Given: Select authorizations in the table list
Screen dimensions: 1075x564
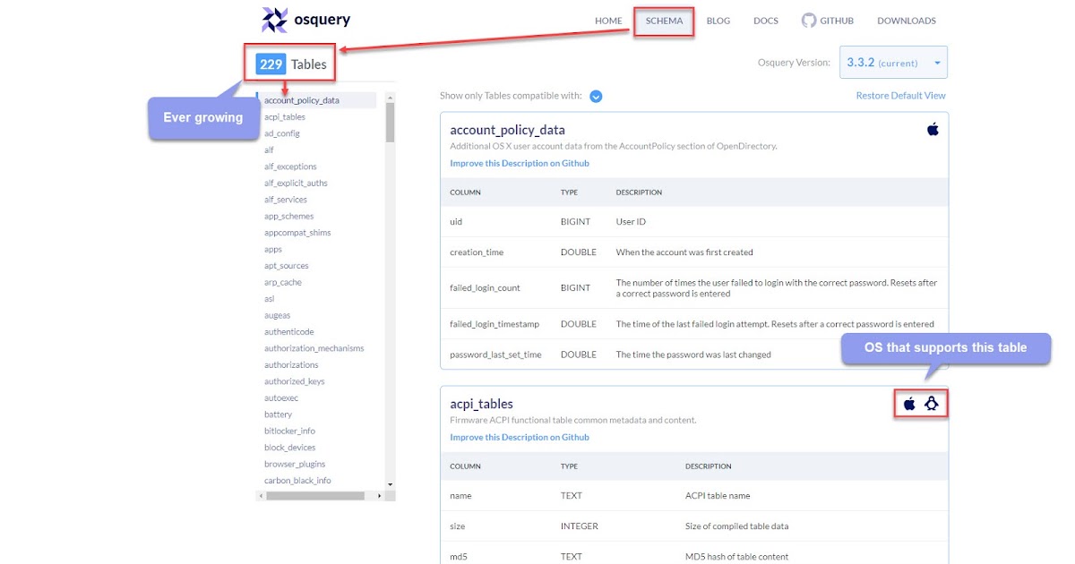Looking at the screenshot, I should (x=291, y=365).
